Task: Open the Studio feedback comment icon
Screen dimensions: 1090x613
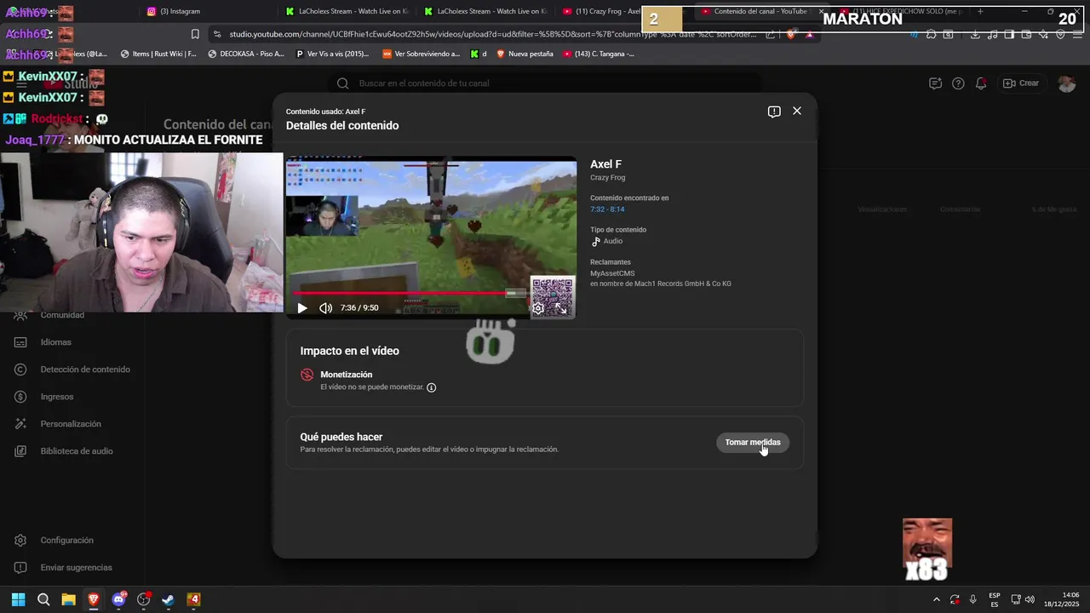Action: pos(935,83)
